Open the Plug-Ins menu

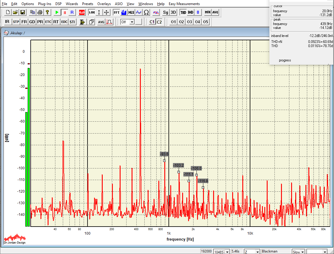tap(45, 4)
